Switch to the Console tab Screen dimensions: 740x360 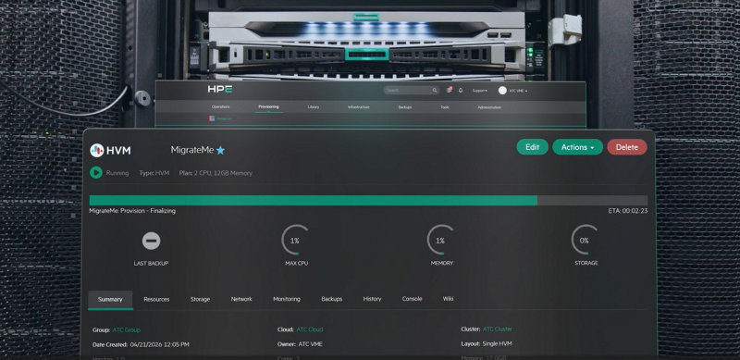tap(412, 299)
